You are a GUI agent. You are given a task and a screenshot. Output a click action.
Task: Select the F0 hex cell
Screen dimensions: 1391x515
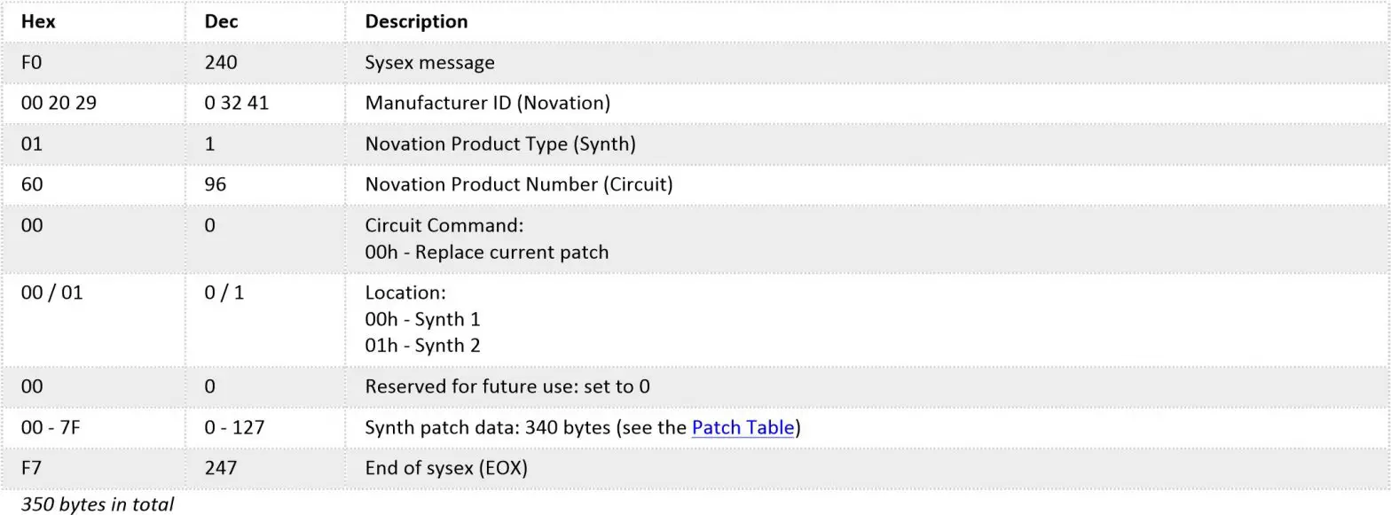click(x=31, y=62)
